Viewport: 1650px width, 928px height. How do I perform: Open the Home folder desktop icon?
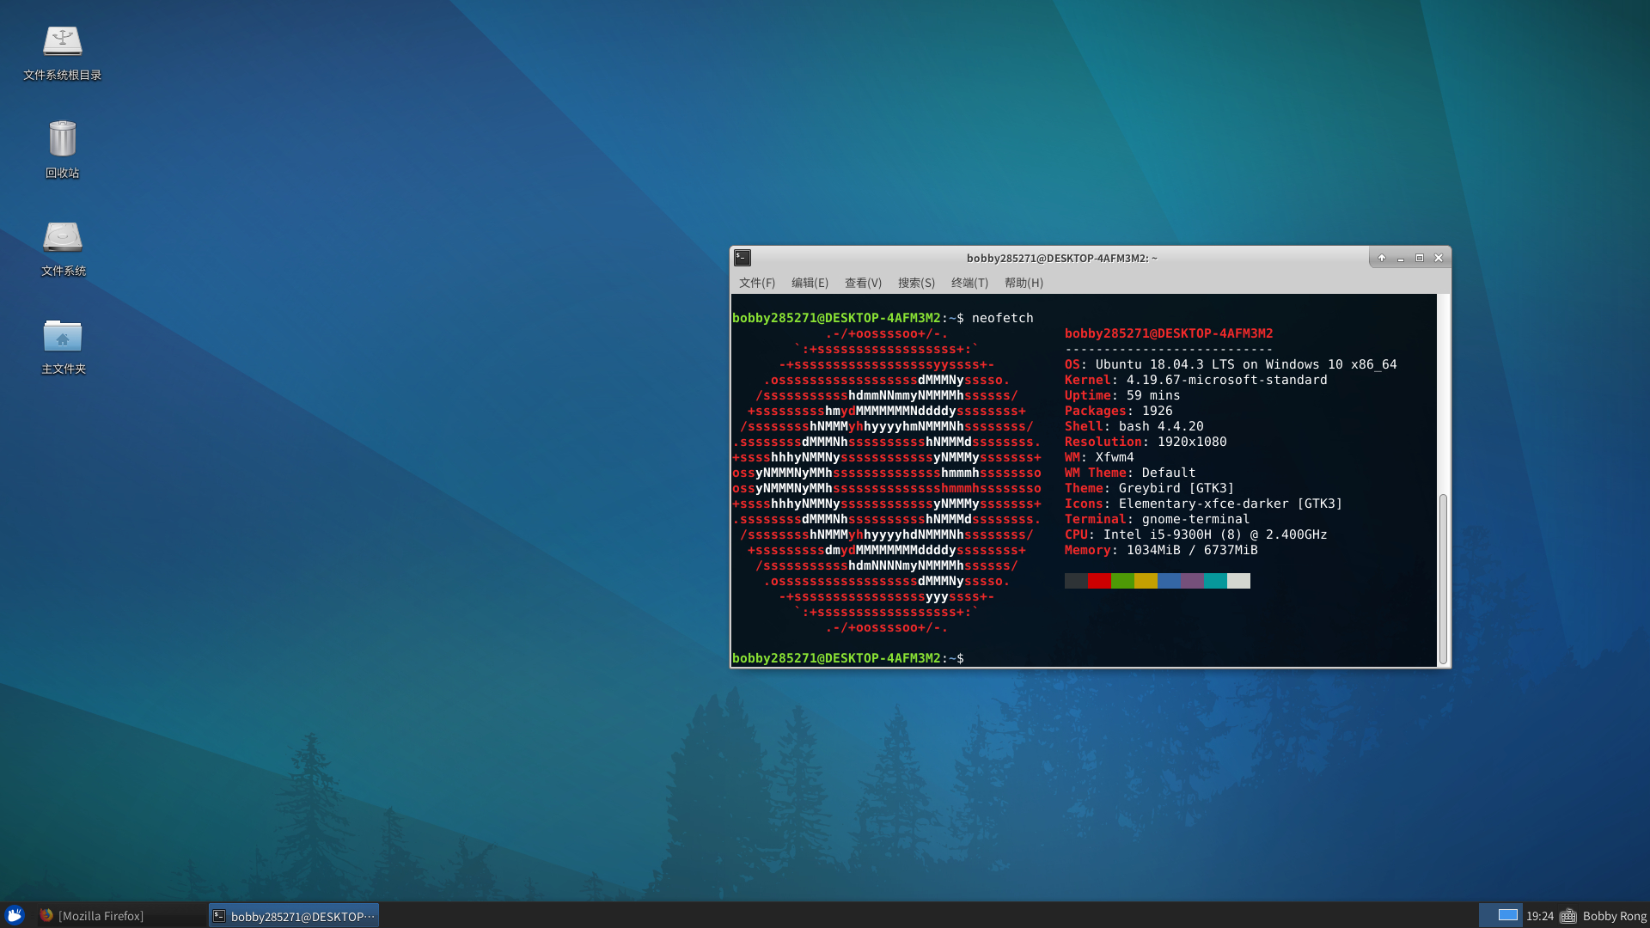coord(62,335)
